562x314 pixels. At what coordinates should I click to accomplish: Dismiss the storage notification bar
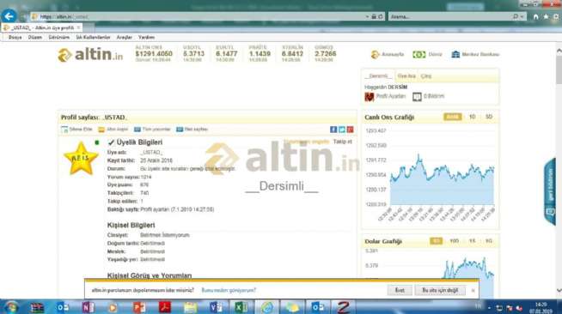pos(473,290)
